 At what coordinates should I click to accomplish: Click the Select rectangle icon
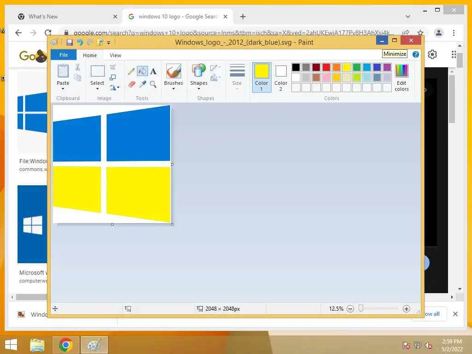tap(98, 71)
